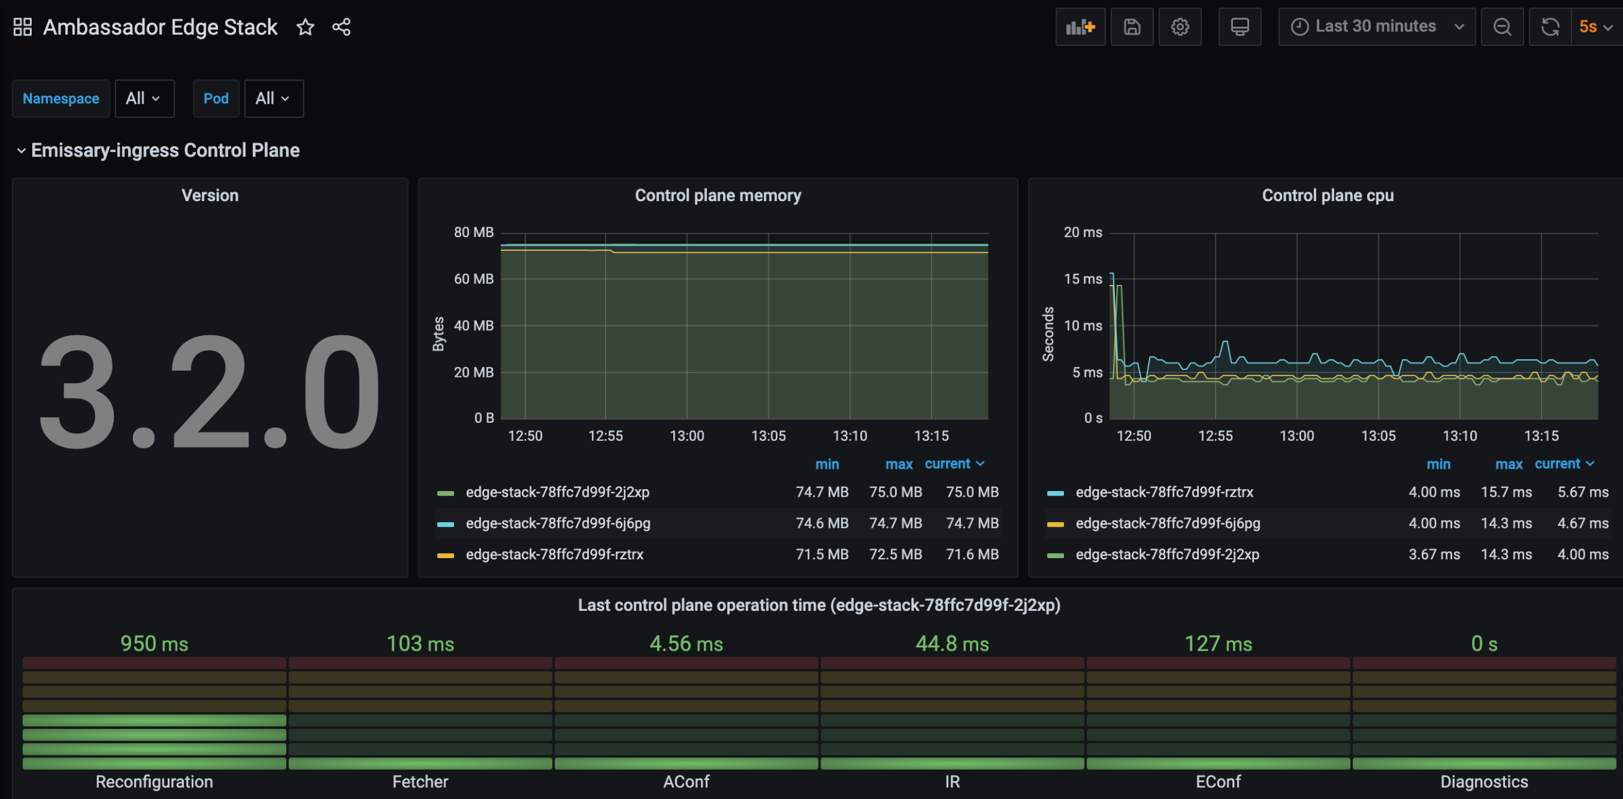This screenshot has height=799, width=1623.
Task: Open Control plane memory panel menu
Action: (x=718, y=195)
